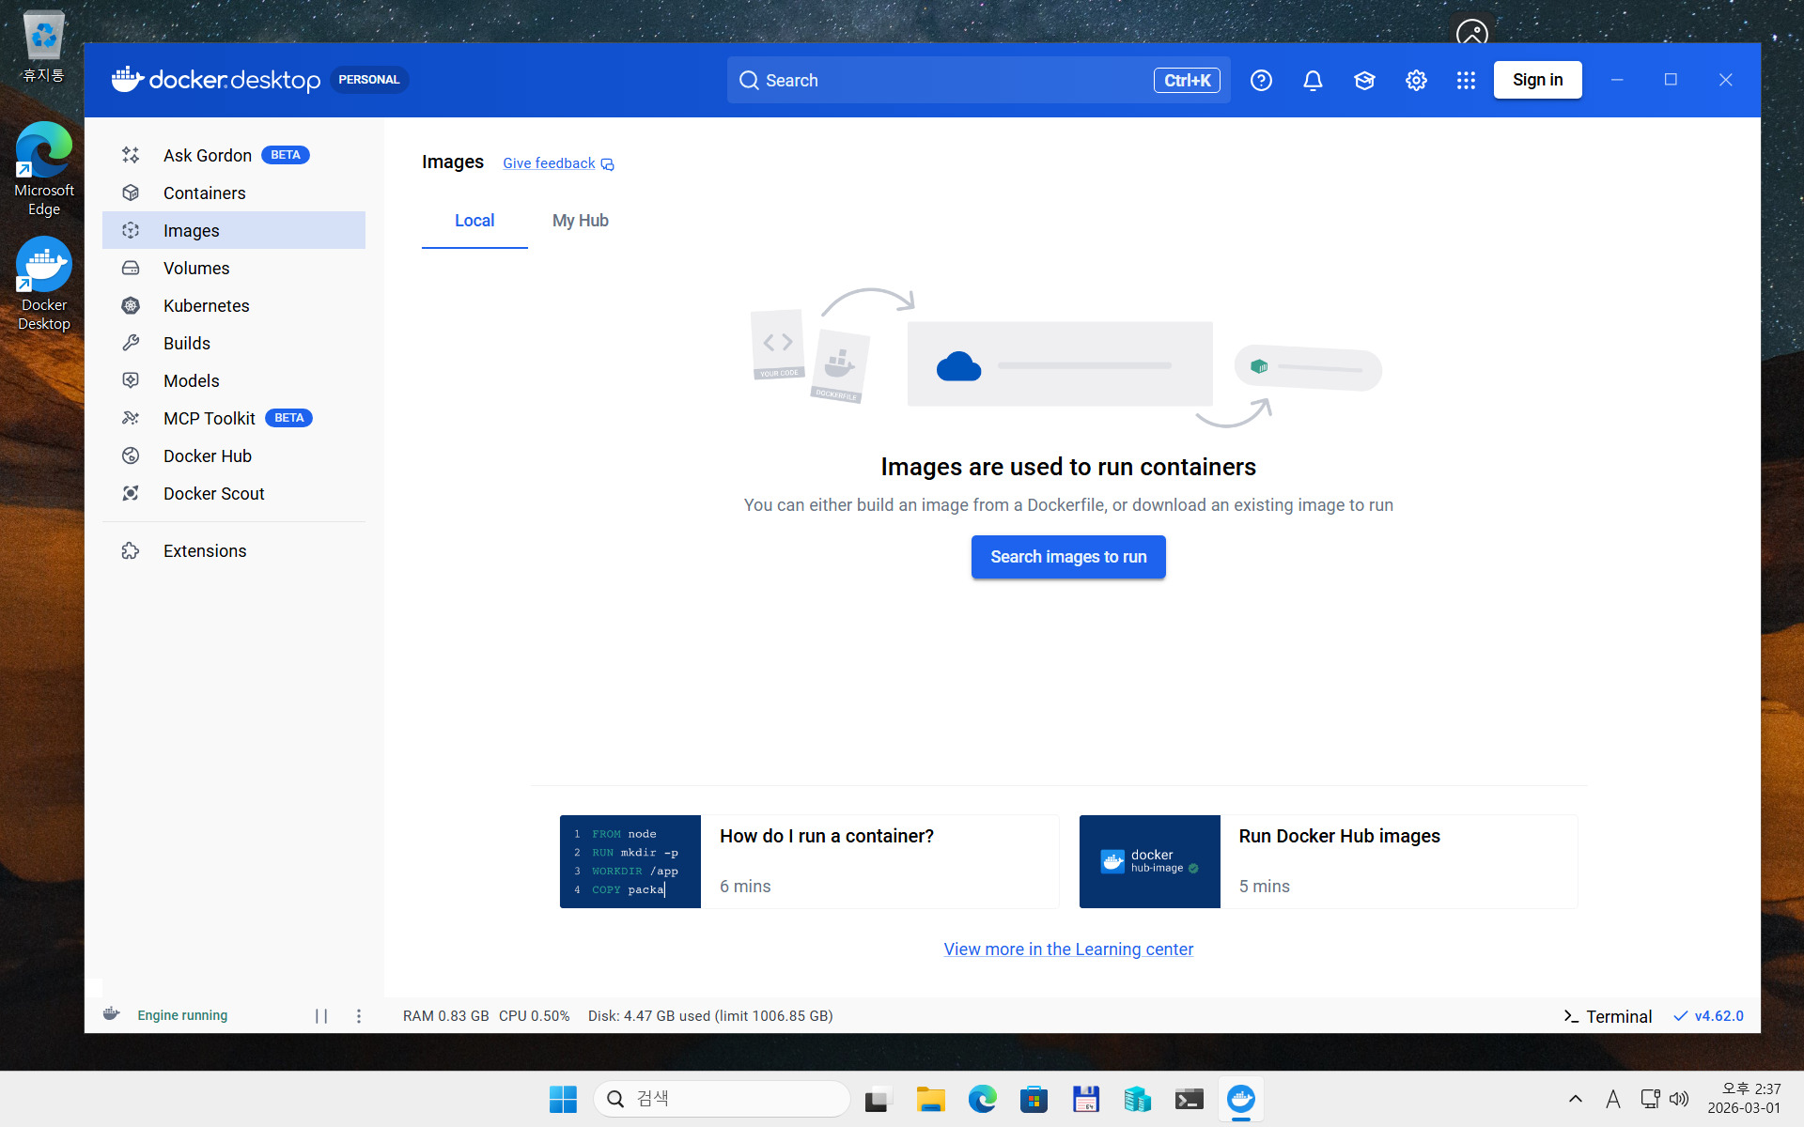
Task: Click the Ask Gordon BETA badge
Action: [x=286, y=155]
